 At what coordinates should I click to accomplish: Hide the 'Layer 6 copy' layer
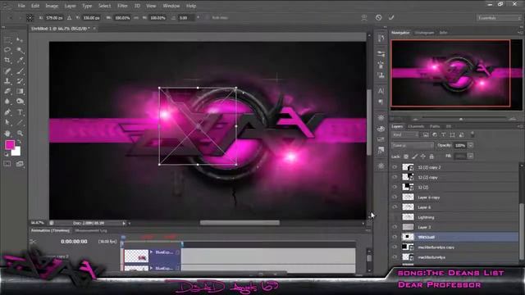pyautogui.click(x=395, y=197)
